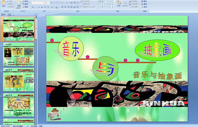Select the Line shape in gallery

pos(105,1)
